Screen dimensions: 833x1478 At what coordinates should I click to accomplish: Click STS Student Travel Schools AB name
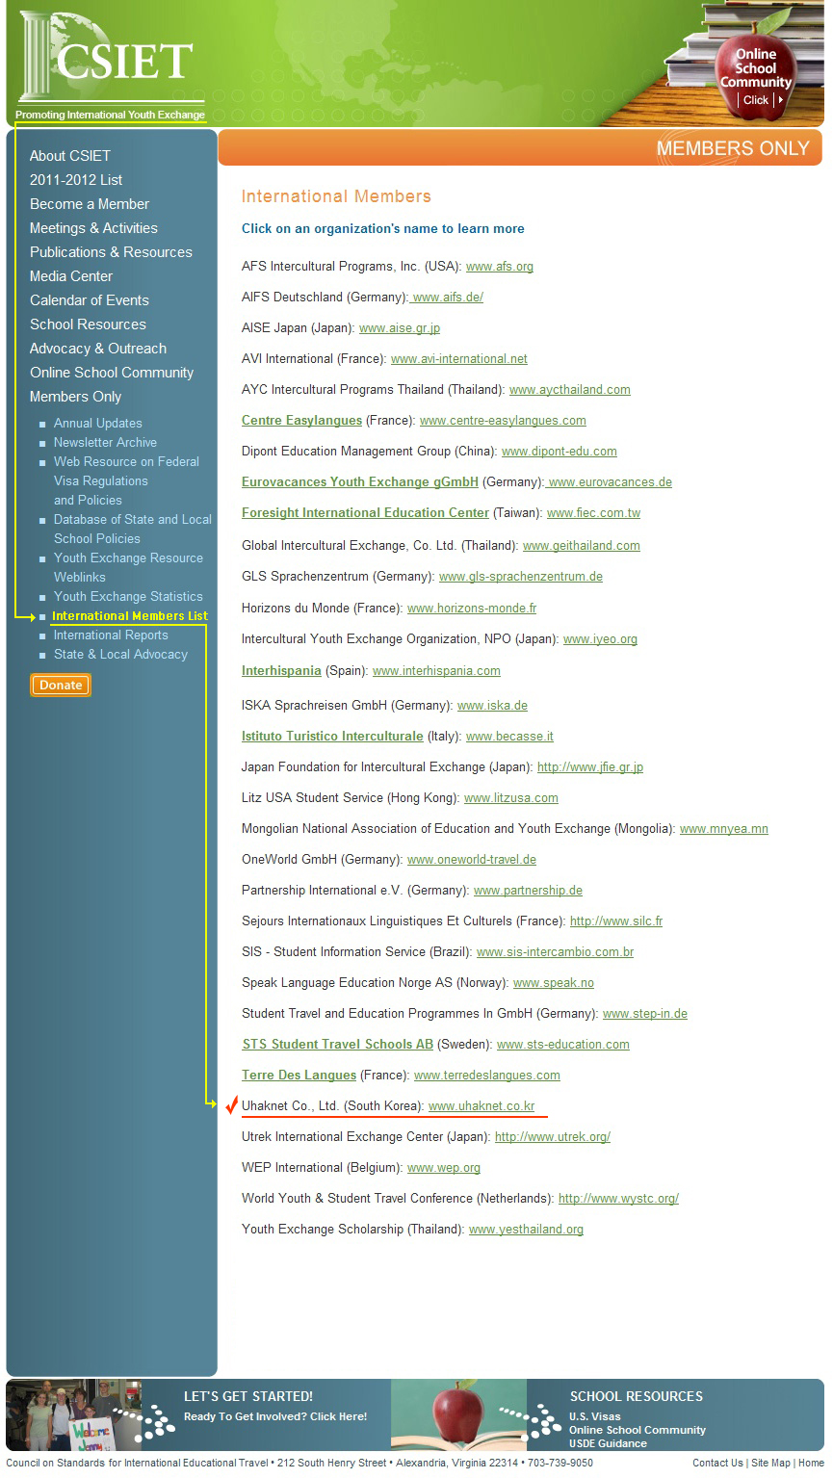(x=338, y=1044)
